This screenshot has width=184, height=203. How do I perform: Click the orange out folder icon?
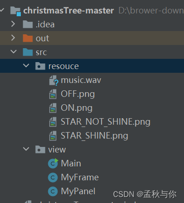pyautogui.click(x=28, y=38)
